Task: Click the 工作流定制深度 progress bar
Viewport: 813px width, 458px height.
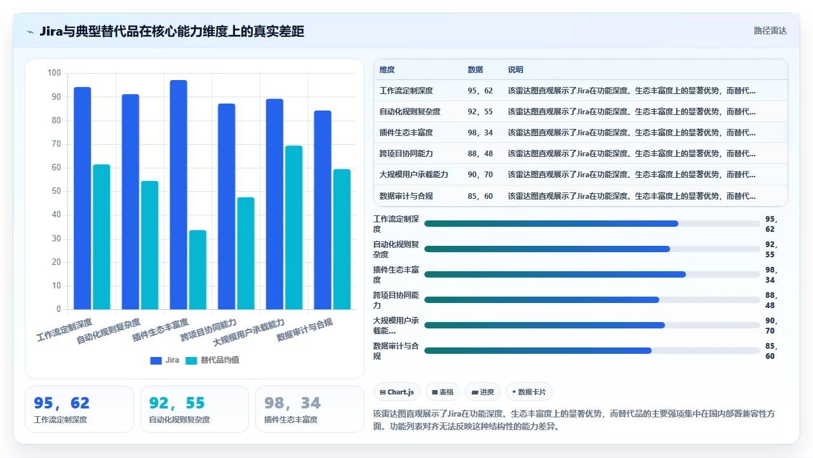Action: [592, 224]
